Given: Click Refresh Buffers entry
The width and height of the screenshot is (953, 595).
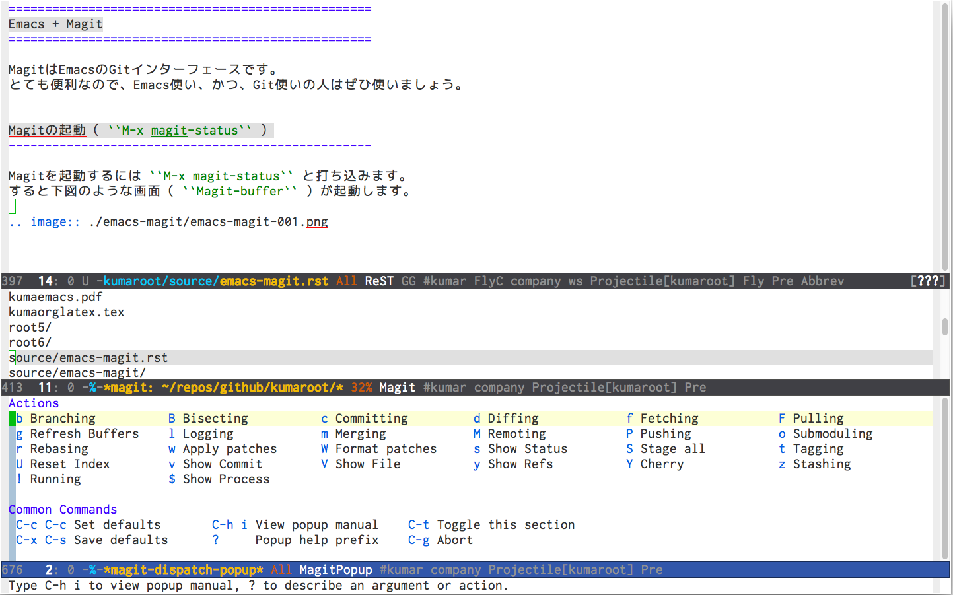Looking at the screenshot, I should (x=77, y=433).
